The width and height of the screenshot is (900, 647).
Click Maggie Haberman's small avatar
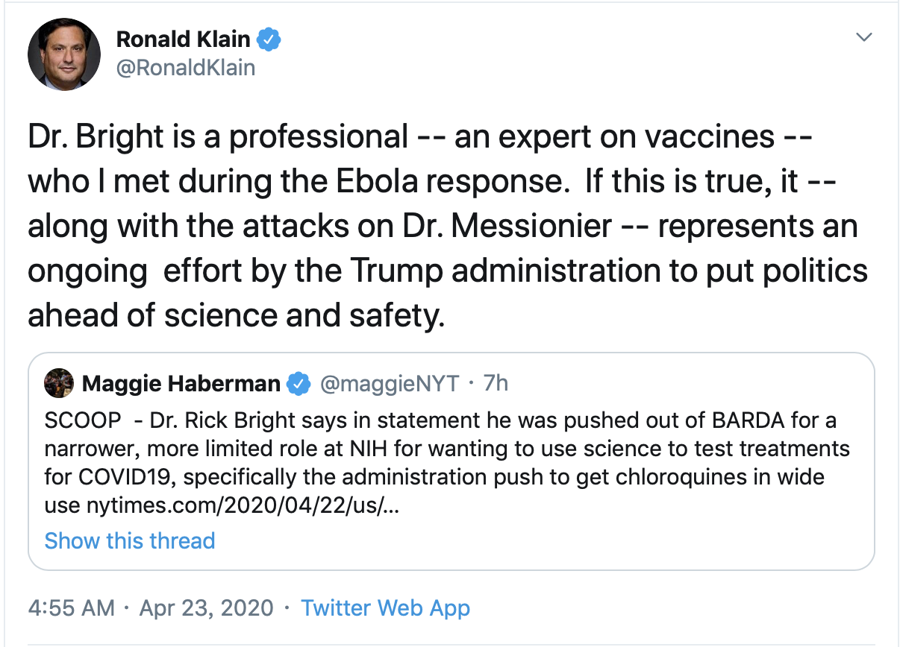[59, 383]
